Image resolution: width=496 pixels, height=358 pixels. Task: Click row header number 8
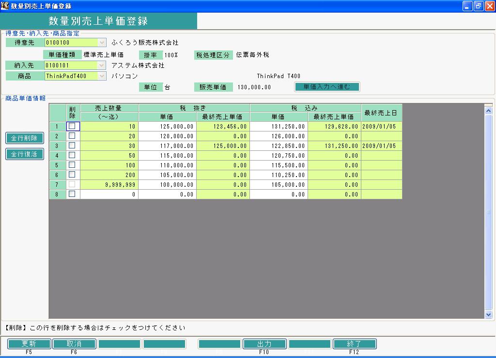57,194
